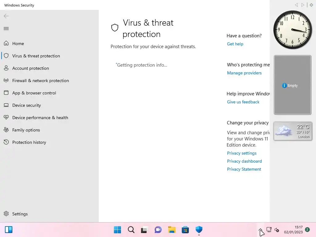This screenshot has height=237, width=316.
Task: Click the back arrow in Windows Security
Action: 6,16
